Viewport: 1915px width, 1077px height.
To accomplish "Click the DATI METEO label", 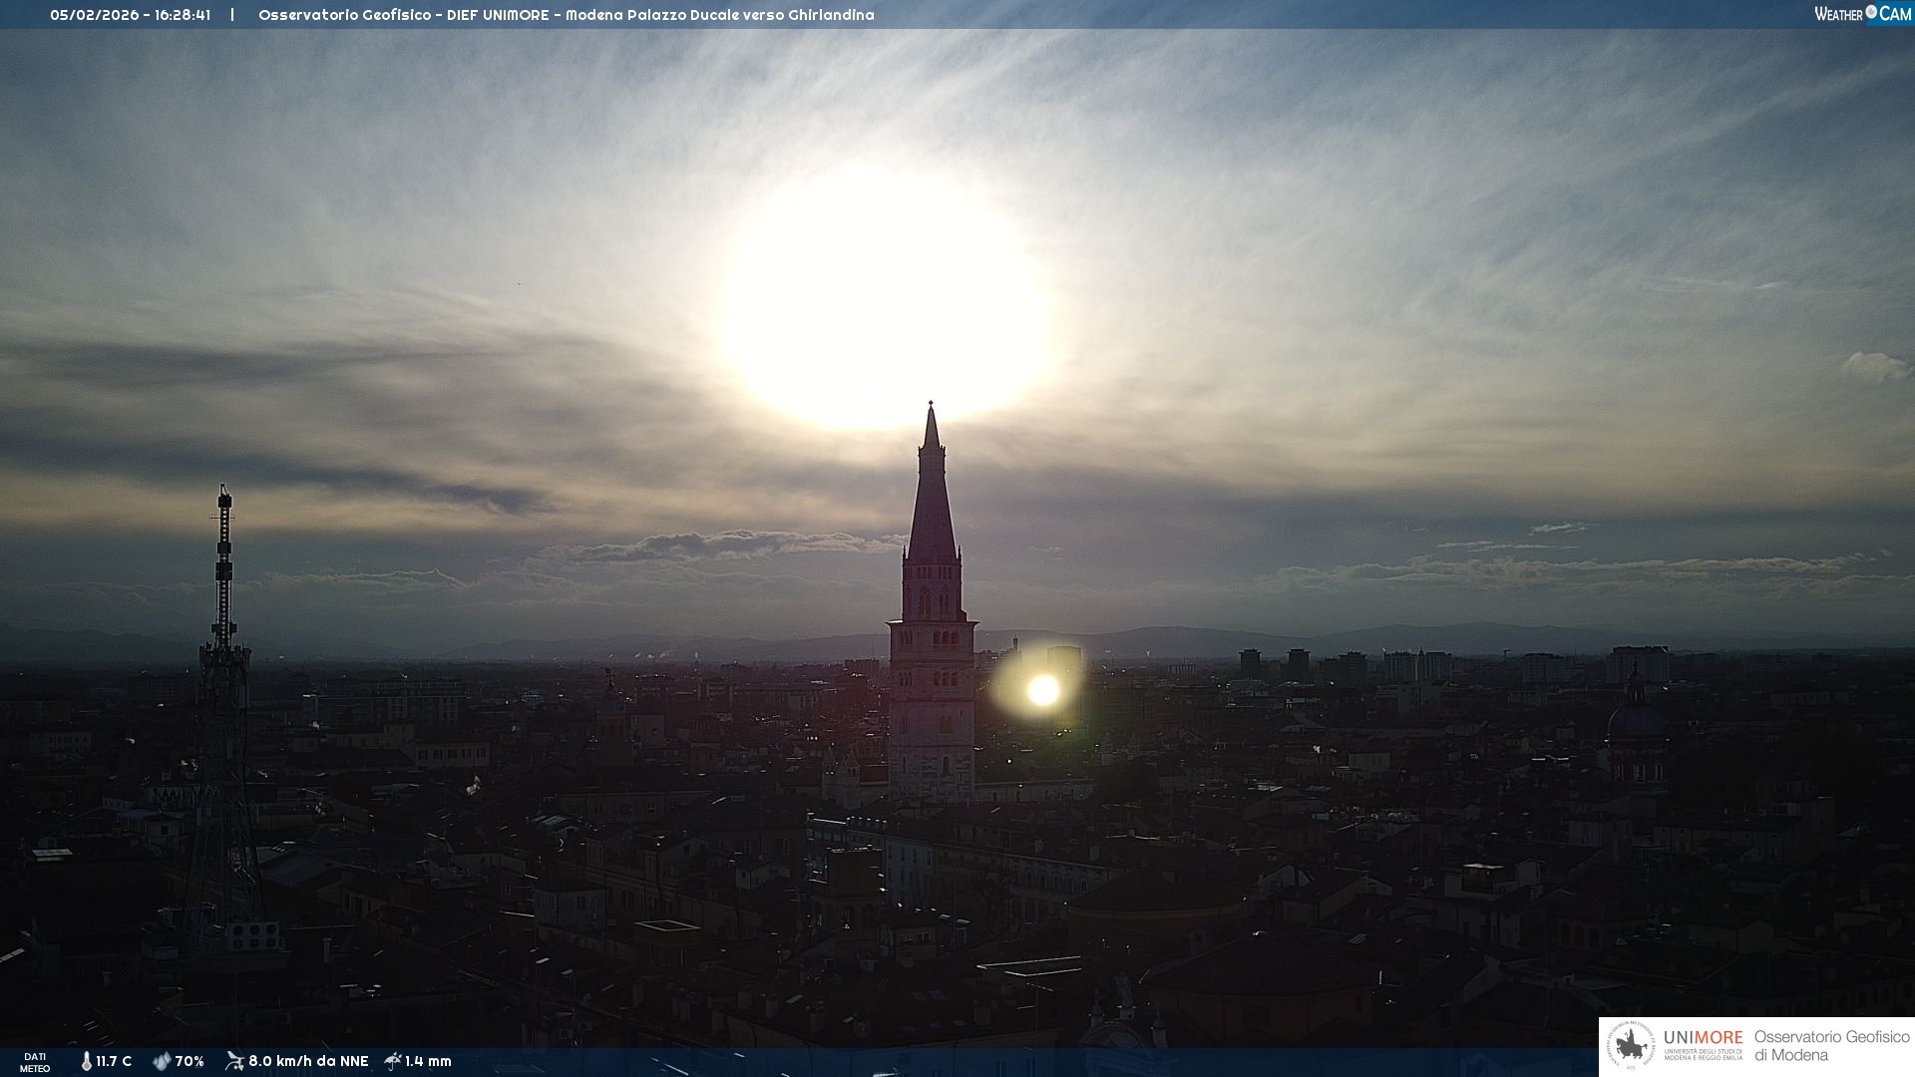I will point(35,1062).
